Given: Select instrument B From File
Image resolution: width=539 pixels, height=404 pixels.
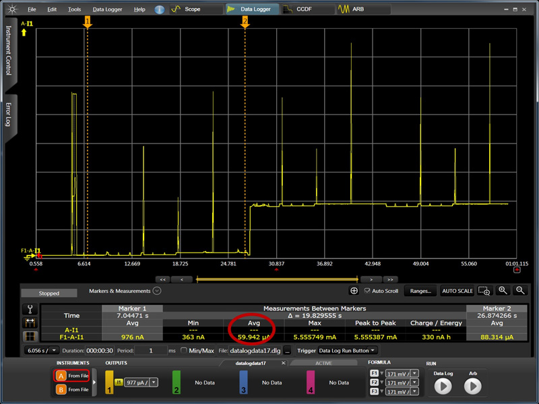Looking at the screenshot, I should pyautogui.click(x=72, y=390).
